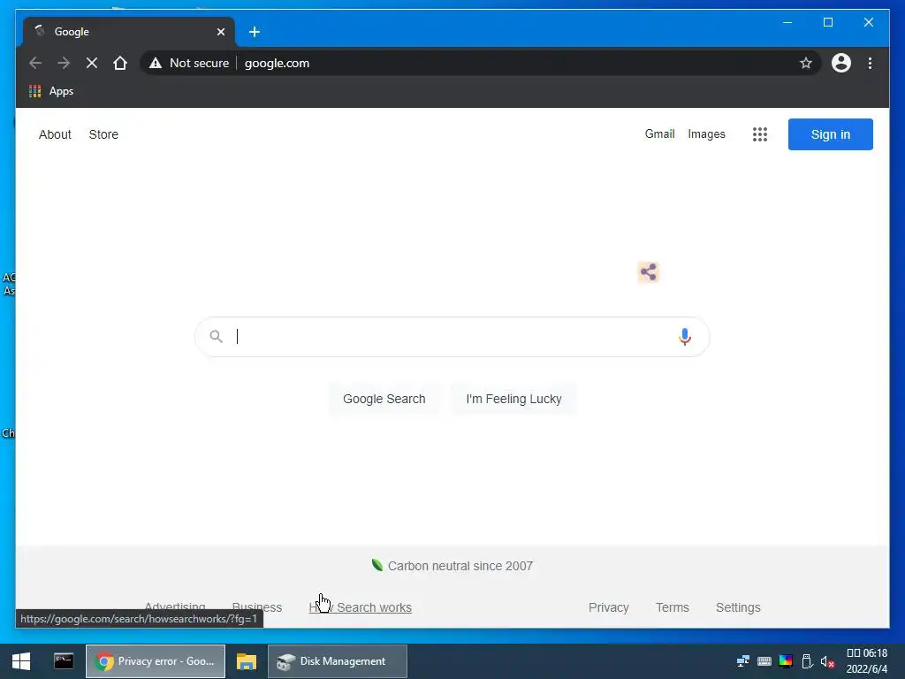This screenshot has width=905, height=679.
Task: Open the Chrome three-dot menu
Action: point(870,63)
